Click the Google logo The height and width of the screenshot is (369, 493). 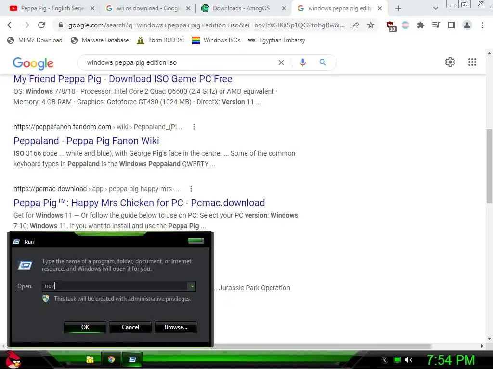[33, 63]
